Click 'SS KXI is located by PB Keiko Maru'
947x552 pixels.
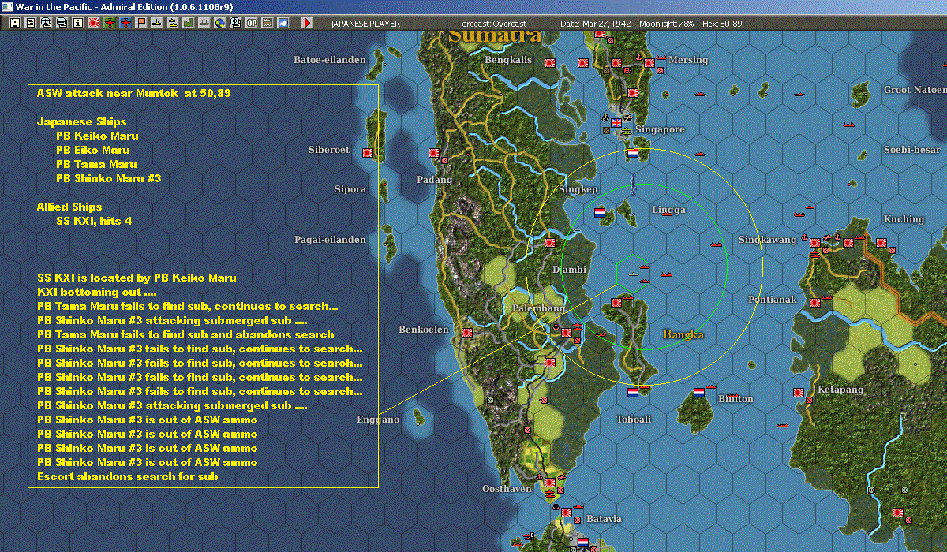click(x=137, y=278)
